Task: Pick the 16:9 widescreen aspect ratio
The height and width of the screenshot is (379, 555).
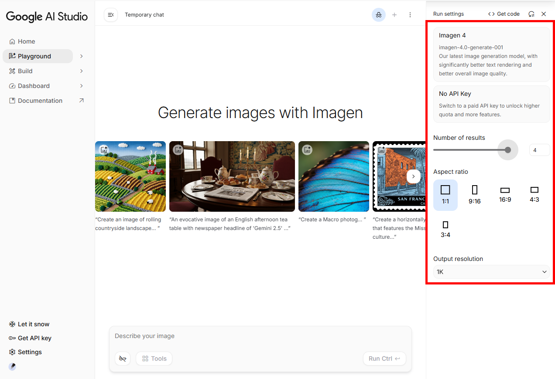Action: coord(505,195)
